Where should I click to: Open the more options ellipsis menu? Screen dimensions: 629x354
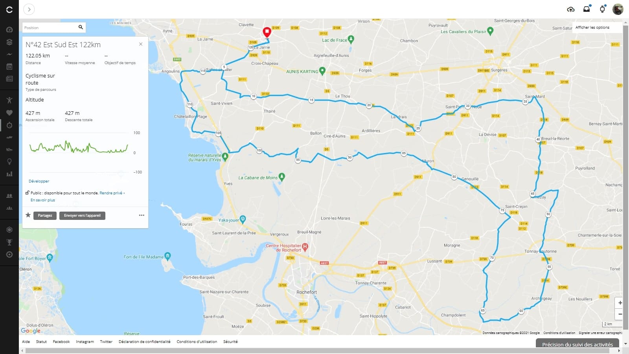pos(142,215)
